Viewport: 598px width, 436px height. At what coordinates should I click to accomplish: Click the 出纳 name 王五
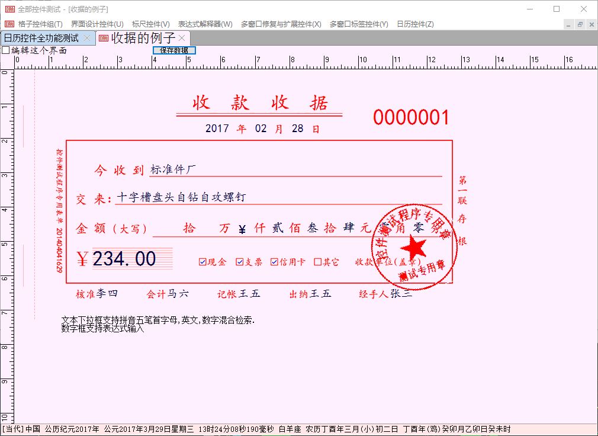[x=320, y=294]
